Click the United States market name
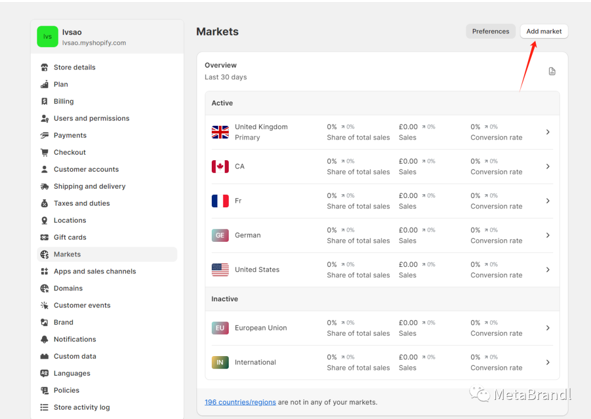 (257, 270)
